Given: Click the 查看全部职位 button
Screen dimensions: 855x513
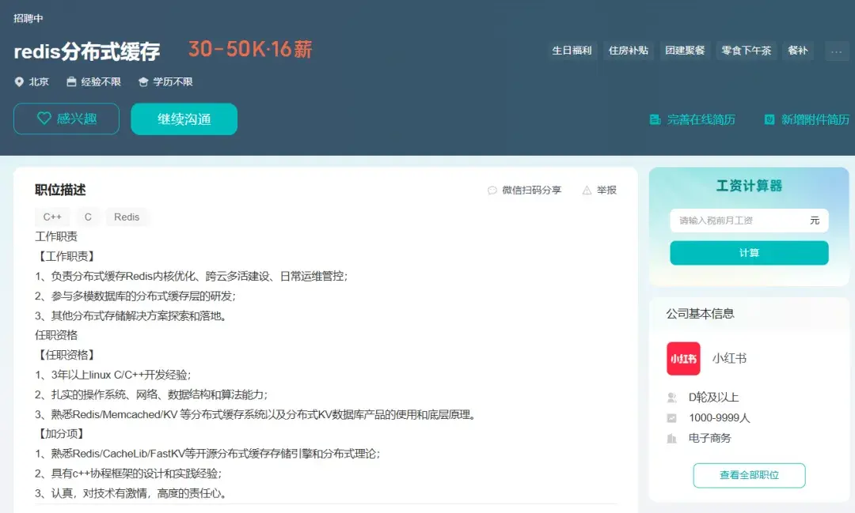Looking at the screenshot, I should (748, 475).
